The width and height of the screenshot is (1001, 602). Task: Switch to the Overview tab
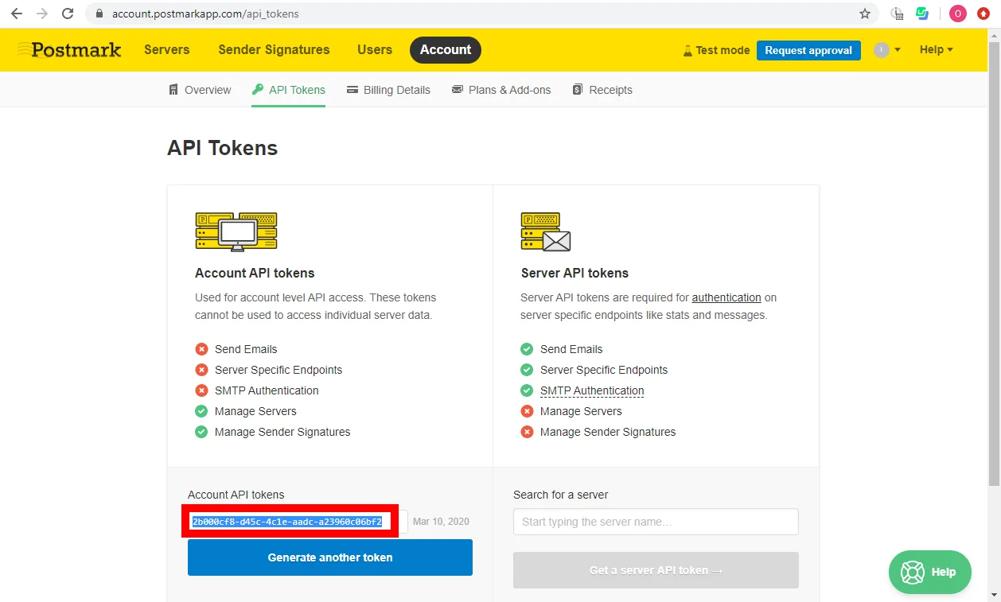(200, 90)
